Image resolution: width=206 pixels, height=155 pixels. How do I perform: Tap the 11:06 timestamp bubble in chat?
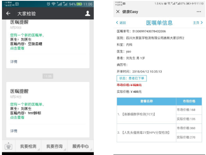48,76
